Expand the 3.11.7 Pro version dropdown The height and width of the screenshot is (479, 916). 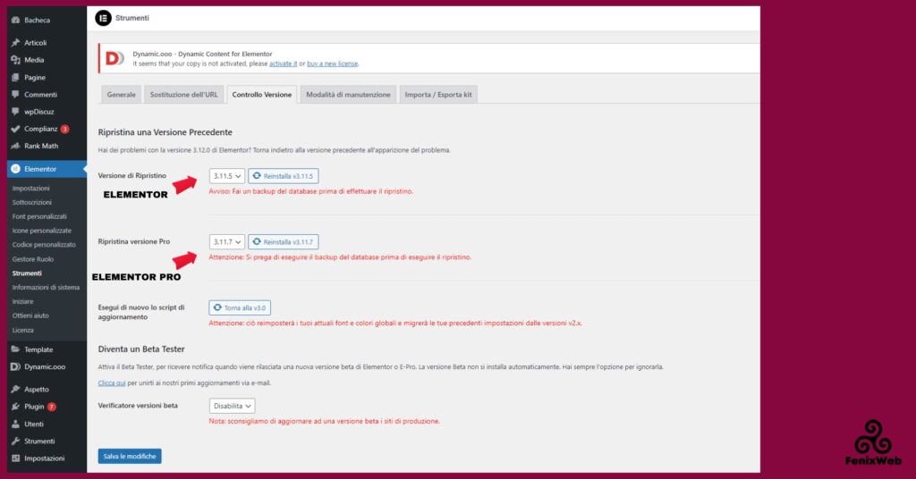226,242
